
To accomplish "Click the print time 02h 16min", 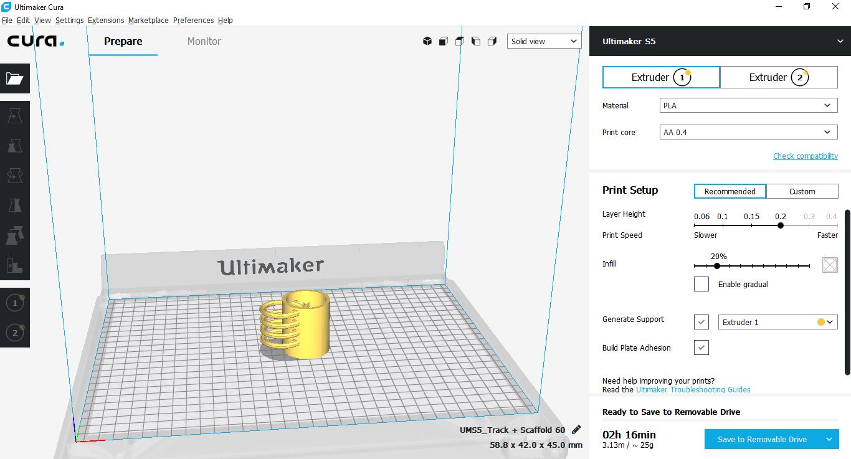I will point(629,435).
